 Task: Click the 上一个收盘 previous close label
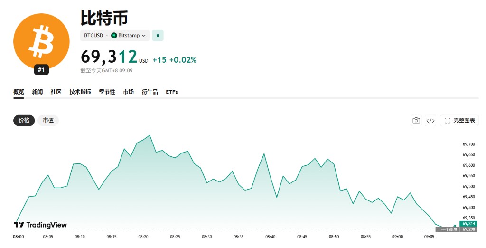point(447,229)
